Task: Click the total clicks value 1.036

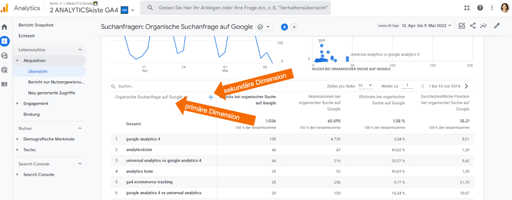Action: (x=271, y=121)
